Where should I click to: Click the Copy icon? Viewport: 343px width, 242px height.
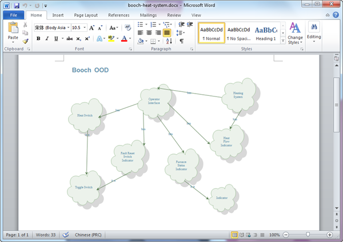click(25, 33)
